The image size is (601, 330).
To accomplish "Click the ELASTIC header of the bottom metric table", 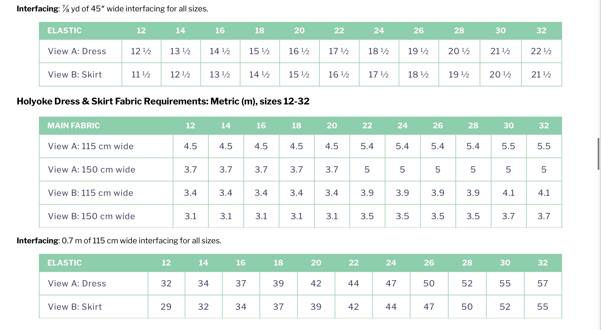I will [65, 263].
